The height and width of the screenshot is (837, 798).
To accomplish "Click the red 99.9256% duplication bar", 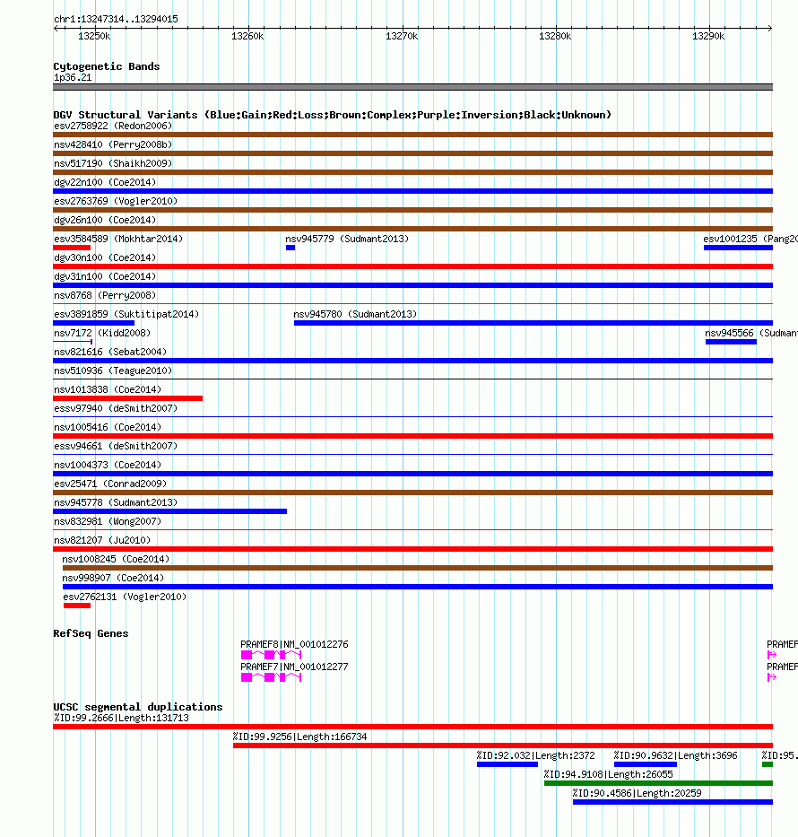I will tap(503, 745).
